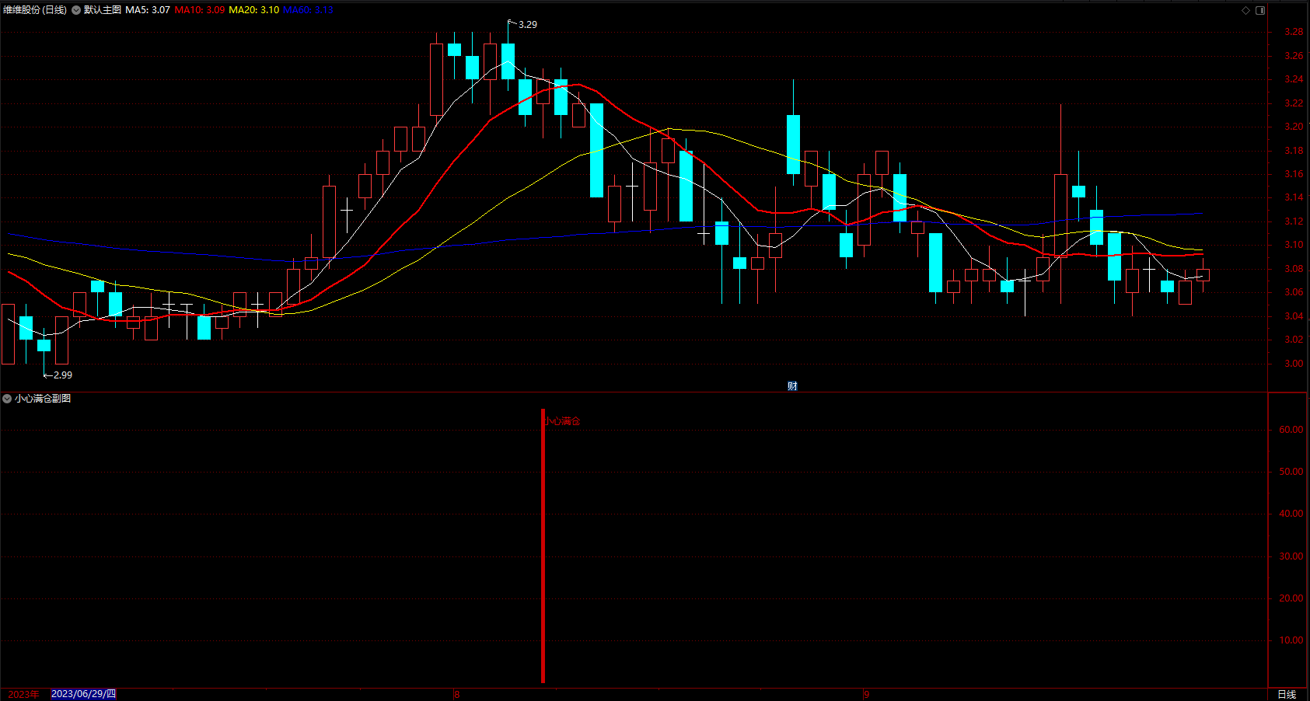This screenshot has width=1310, height=701.
Task: Select the 小心满仓副图 sub-chart label
Action: pos(43,399)
